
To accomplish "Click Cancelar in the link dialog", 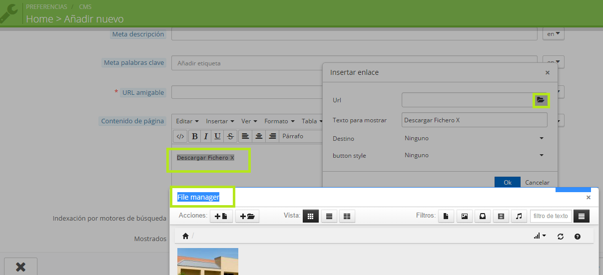I will point(537,183).
